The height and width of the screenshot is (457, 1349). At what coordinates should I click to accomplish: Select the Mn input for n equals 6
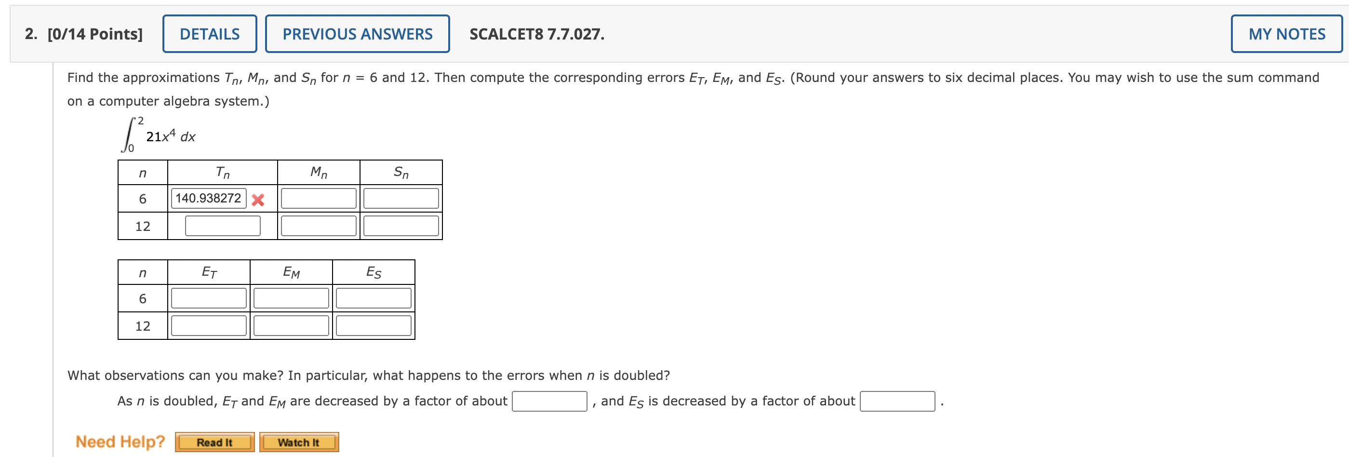point(318,199)
